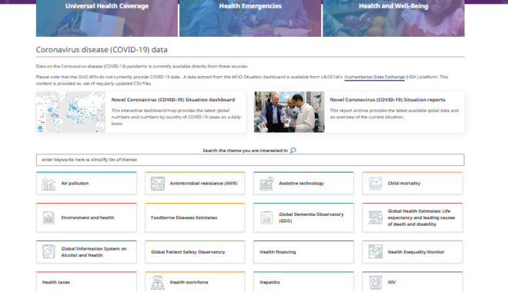508x292 pixels.
Task: Click the Assistive technology icon
Action: pyautogui.click(x=266, y=184)
